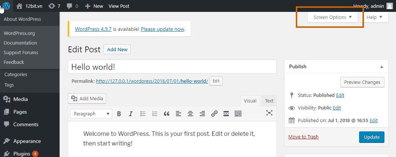Go to Tags in sidebar
Viewport: 396px width, 157px height.
tap(9, 85)
